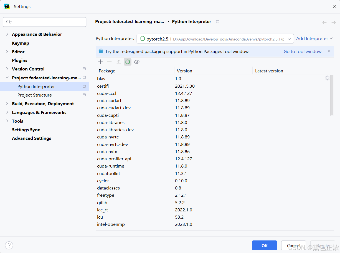Click the PyCharm logo in title bar
Viewport: 340px width, 253px height.
(7, 6)
